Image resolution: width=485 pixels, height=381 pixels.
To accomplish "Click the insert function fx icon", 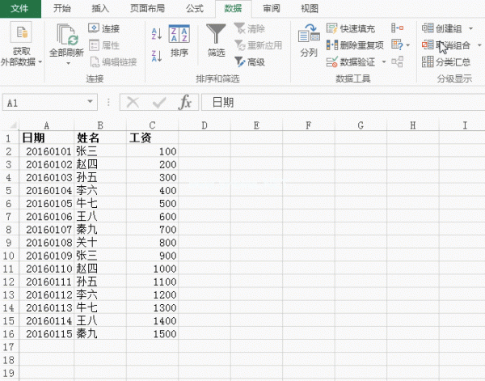I will (x=185, y=103).
